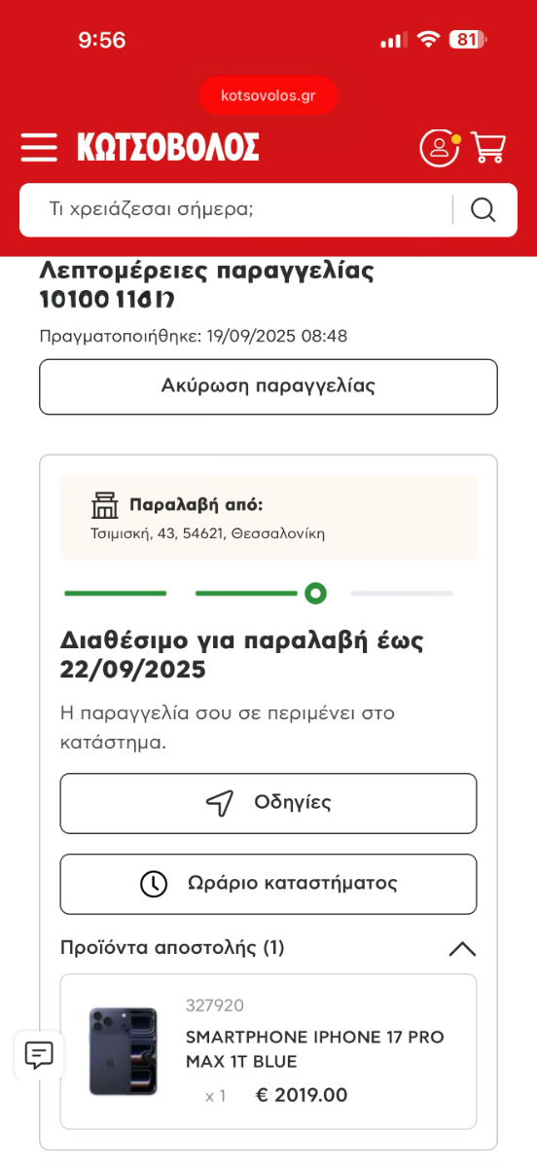Open the chat support icon

pos(39,1054)
